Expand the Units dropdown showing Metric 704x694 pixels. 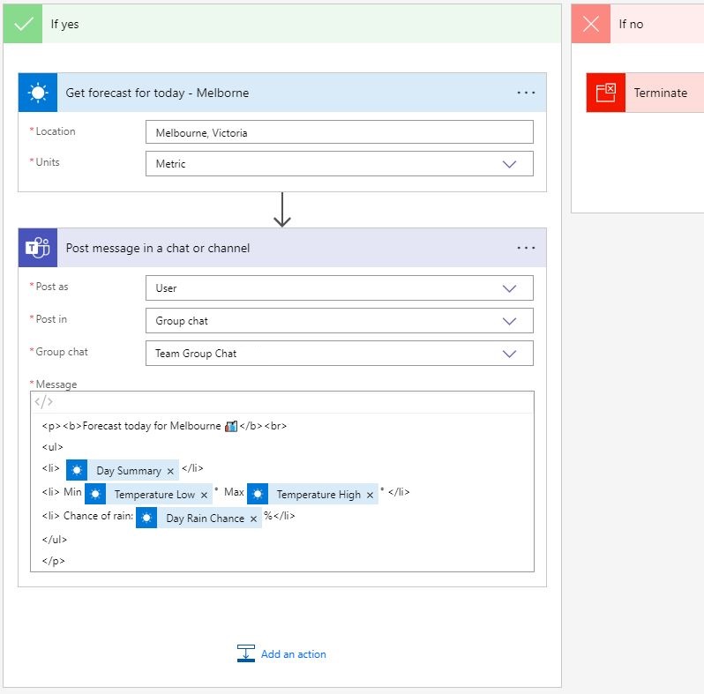[x=340, y=164]
